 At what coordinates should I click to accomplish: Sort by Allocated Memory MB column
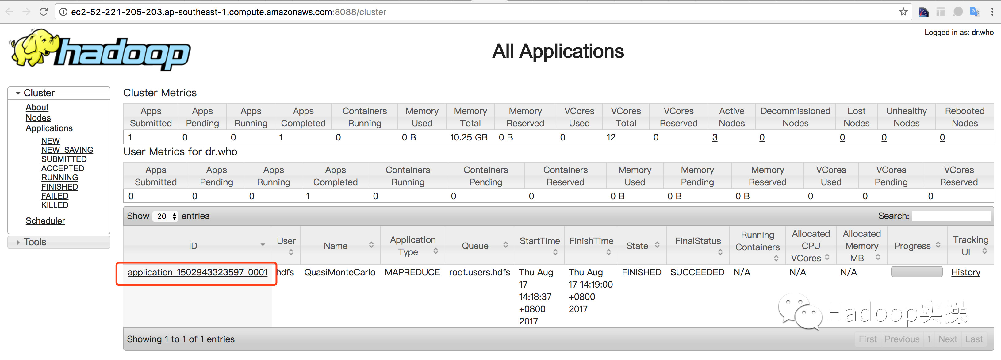(878, 257)
